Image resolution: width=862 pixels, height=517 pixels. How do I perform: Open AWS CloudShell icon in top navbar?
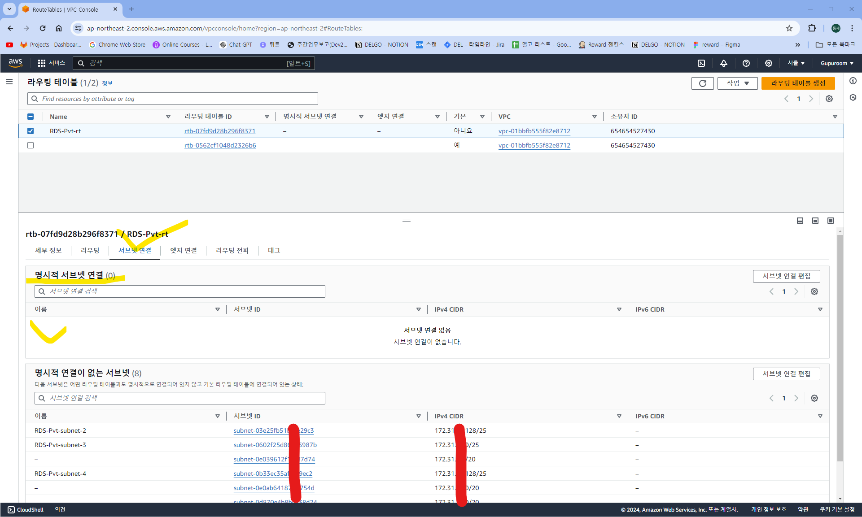click(x=701, y=63)
